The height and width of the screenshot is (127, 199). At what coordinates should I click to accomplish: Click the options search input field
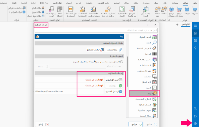(x=96, y=31)
